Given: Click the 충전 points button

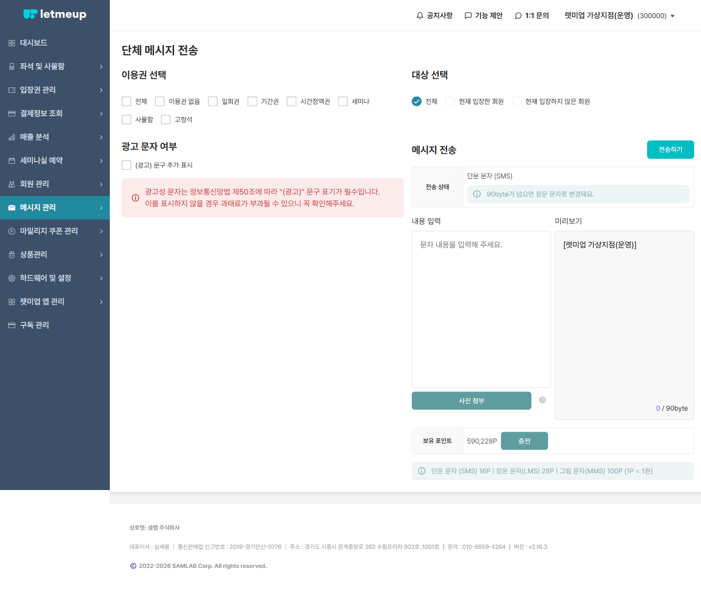Looking at the screenshot, I should point(525,441).
